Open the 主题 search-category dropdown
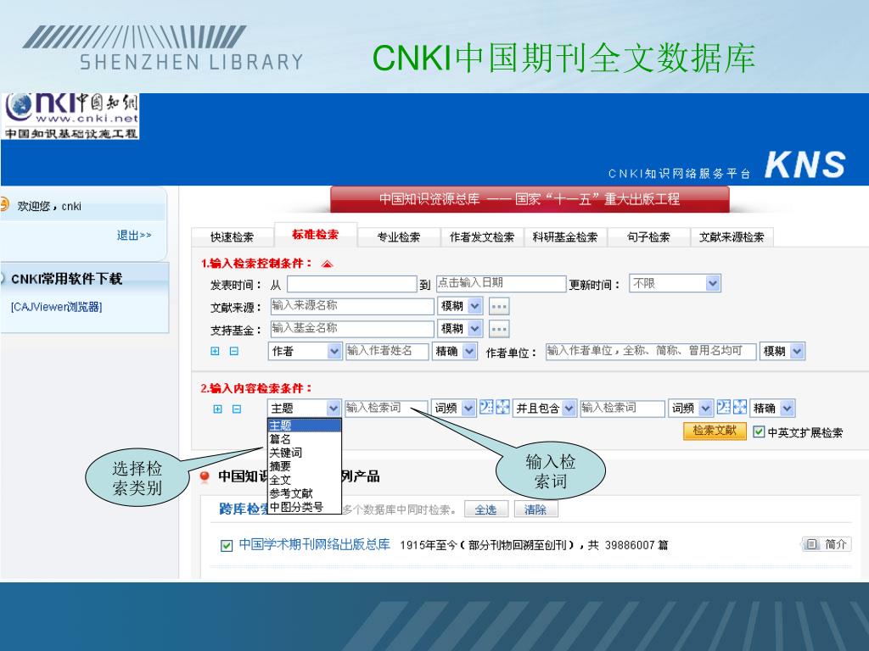Viewport: 869px width, 651px height. 304,408
